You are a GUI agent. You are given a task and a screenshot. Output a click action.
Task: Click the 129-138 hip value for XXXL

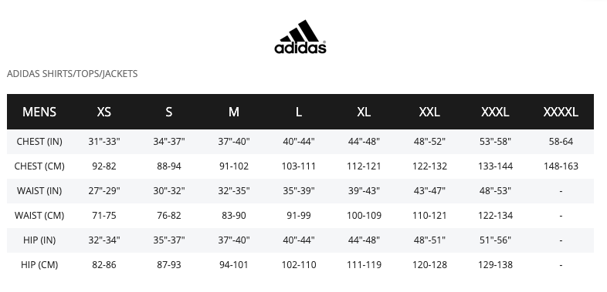[x=495, y=265]
